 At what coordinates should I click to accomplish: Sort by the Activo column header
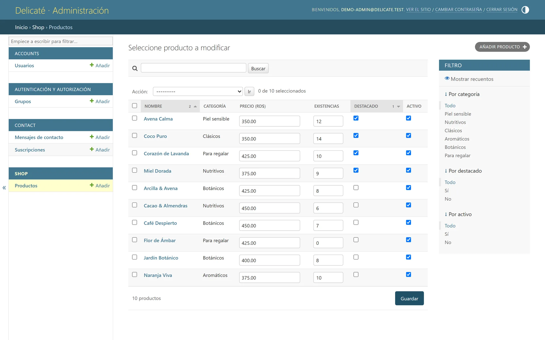point(414,106)
